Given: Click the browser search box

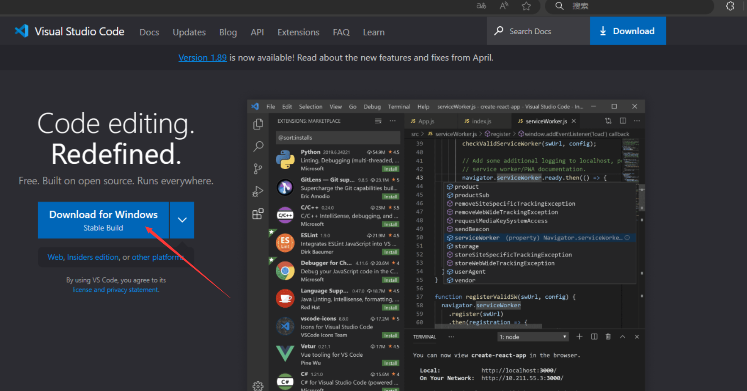Looking at the screenshot, I should click(x=629, y=6).
